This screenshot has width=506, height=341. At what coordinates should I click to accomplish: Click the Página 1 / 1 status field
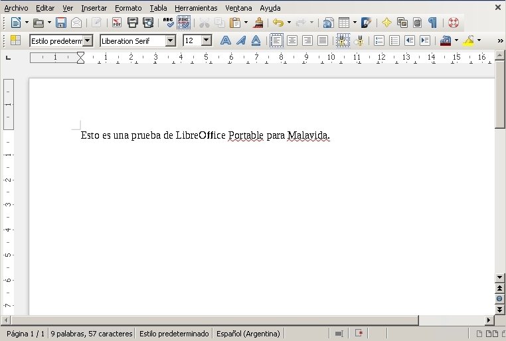(25, 334)
